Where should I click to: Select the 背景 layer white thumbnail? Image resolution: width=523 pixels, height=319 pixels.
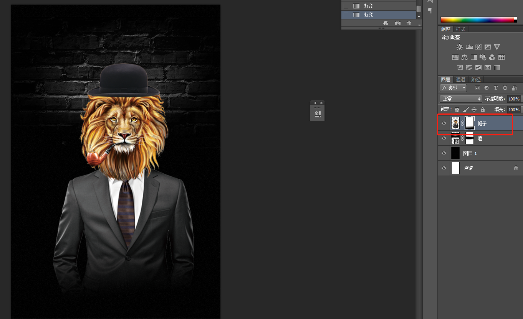455,168
